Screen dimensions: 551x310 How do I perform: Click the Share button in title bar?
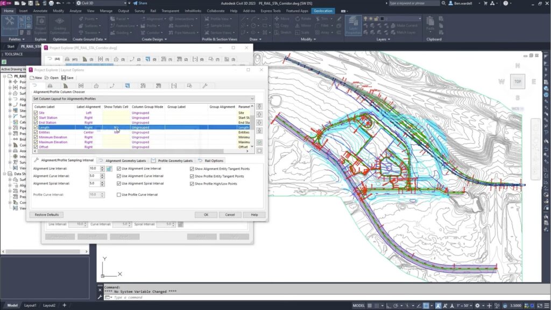[x=140, y=3]
